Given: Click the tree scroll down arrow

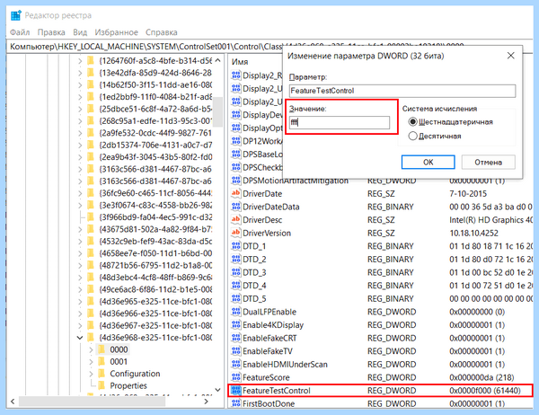Looking at the screenshot, I should point(218,390).
